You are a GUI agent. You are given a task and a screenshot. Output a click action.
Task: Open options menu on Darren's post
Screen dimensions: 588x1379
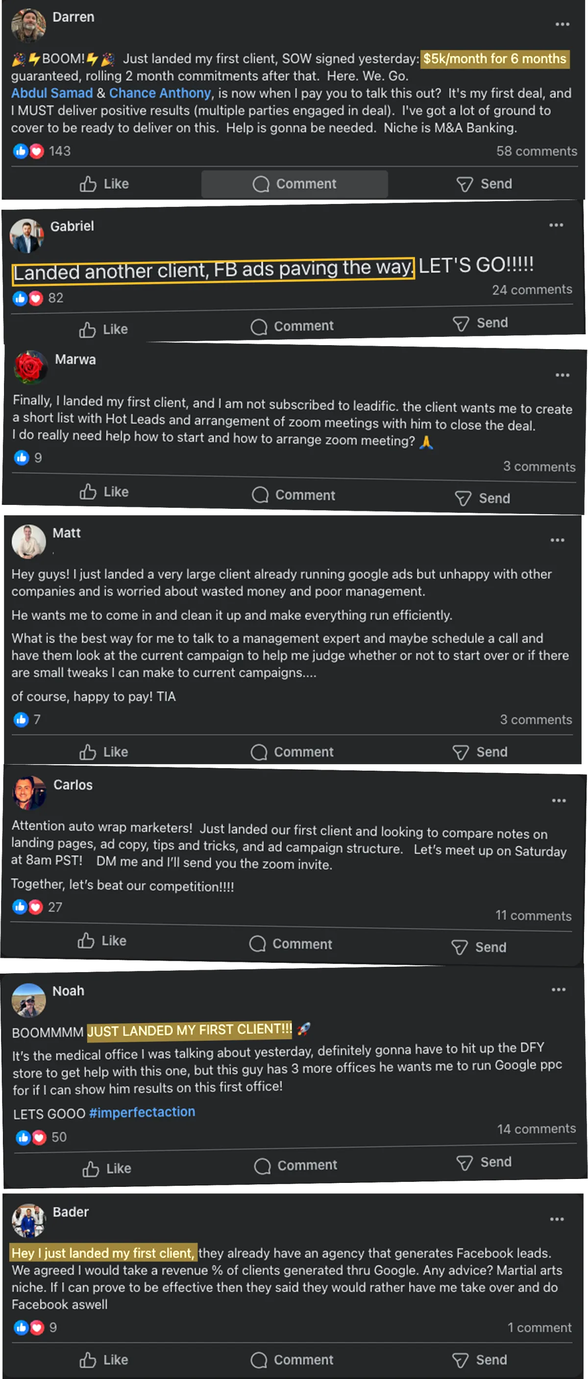pyautogui.click(x=562, y=25)
